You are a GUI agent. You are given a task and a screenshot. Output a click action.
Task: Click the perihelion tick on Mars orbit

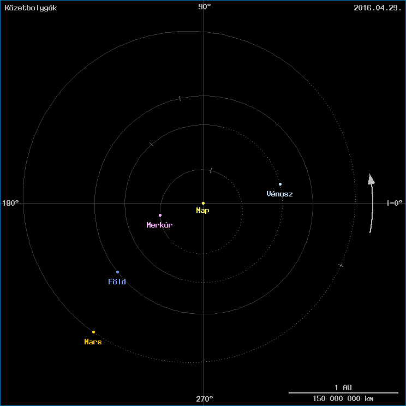point(341,265)
